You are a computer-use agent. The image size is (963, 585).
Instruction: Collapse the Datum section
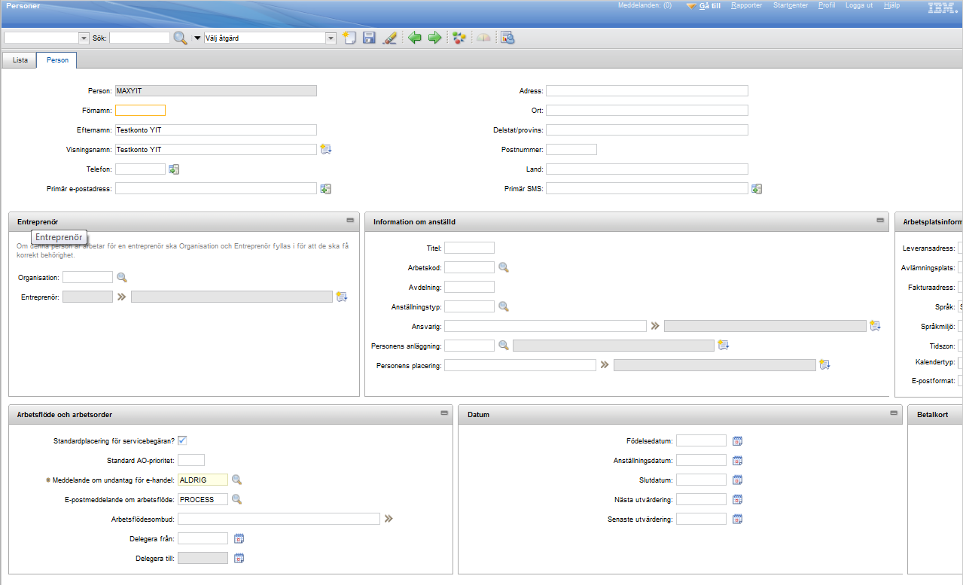(894, 413)
